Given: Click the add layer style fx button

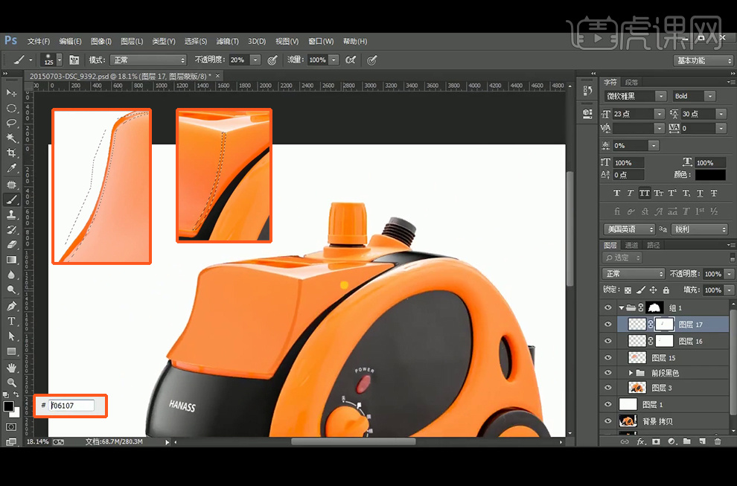Looking at the screenshot, I should click(x=640, y=441).
